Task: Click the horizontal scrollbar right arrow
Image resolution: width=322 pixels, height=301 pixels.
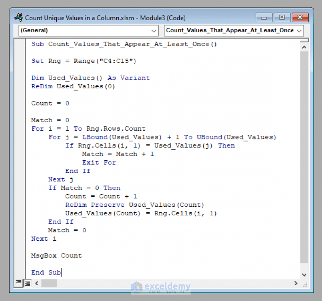Action: [x=296, y=283]
